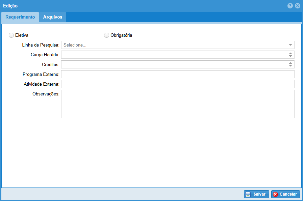Choose the Obrigatória radio option
This screenshot has width=303, height=201.
coord(107,35)
